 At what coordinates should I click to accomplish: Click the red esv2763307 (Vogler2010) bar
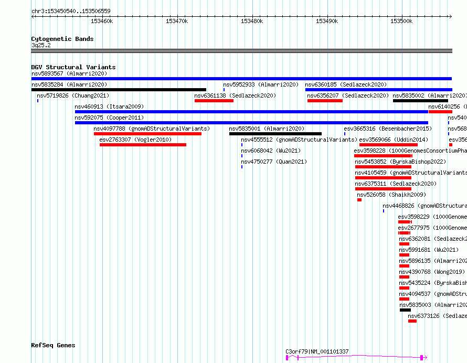coord(143,145)
